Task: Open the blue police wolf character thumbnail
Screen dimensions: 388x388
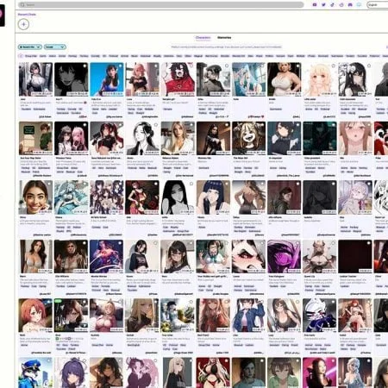Action: [35, 372]
